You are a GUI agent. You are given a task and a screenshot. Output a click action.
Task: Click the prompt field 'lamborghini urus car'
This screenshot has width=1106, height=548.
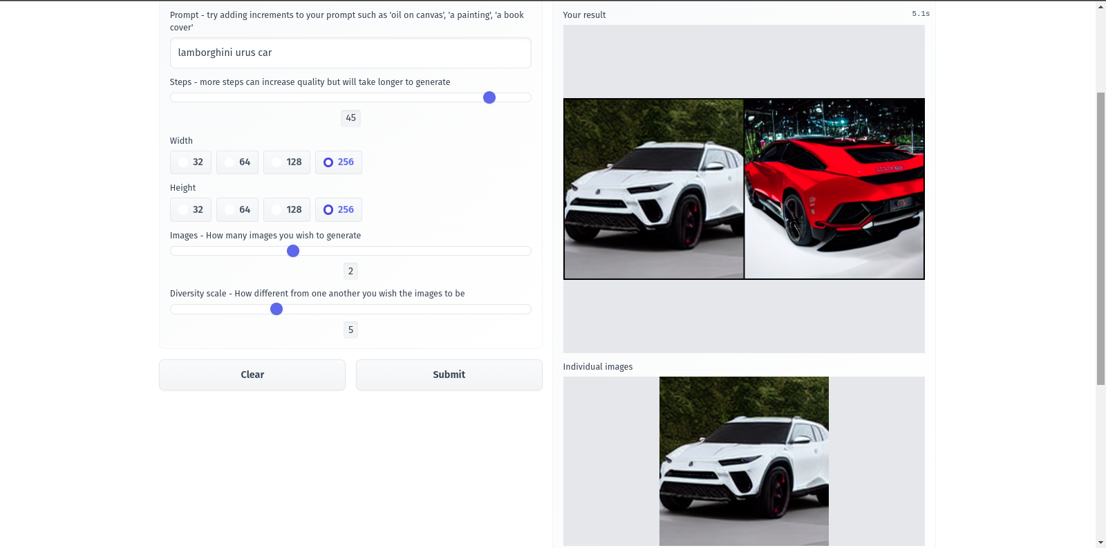click(350, 53)
